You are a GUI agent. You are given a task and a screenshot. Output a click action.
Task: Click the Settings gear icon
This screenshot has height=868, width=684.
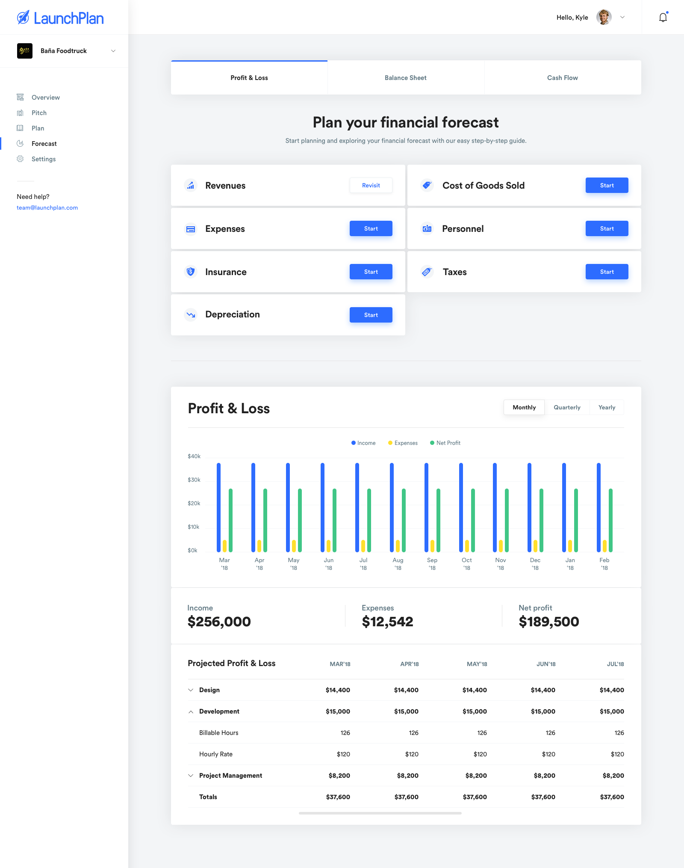20,159
